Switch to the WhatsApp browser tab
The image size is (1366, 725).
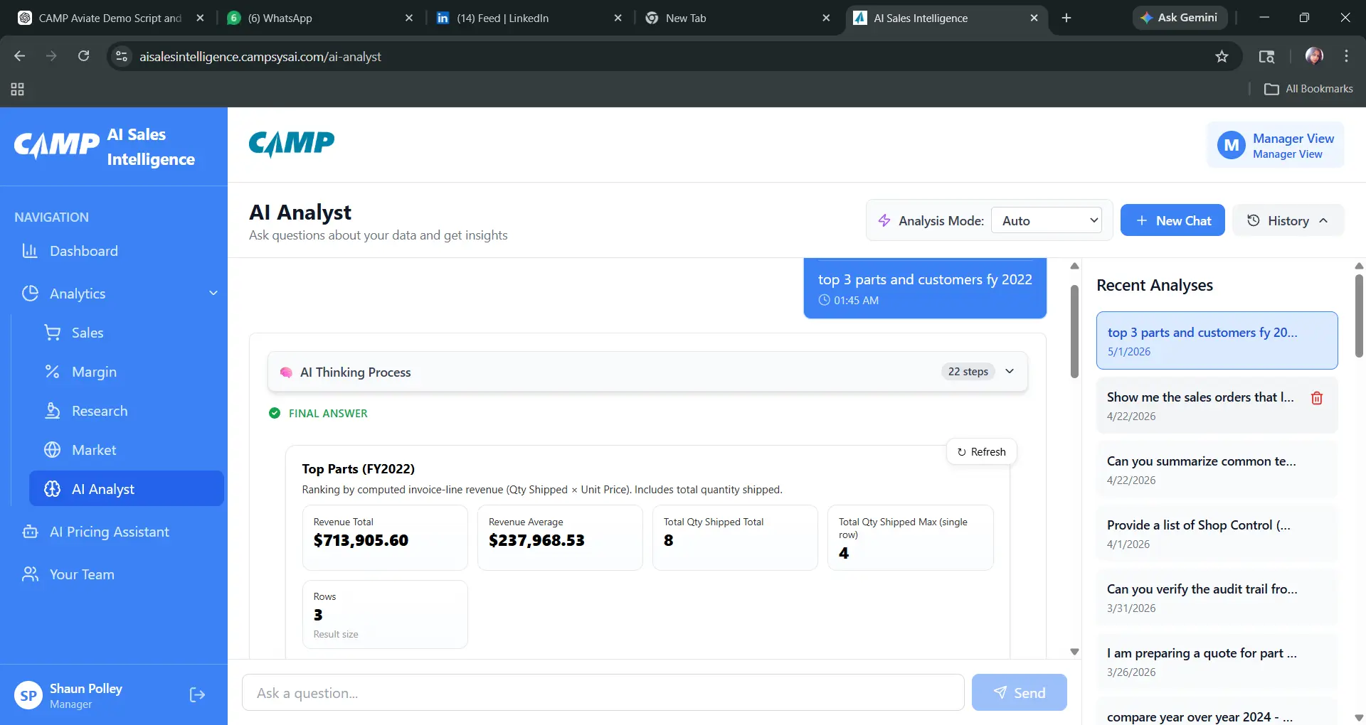tap(321, 18)
